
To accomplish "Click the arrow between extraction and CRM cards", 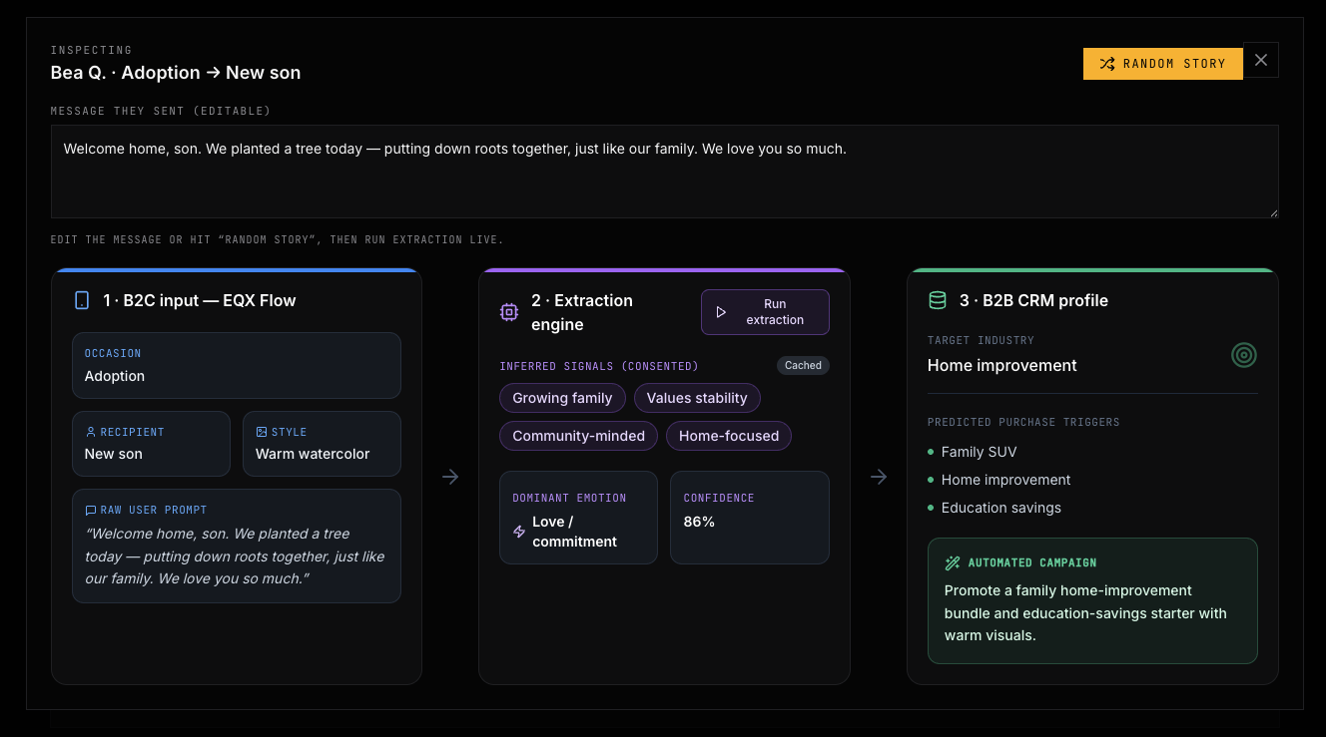I will 879,477.
